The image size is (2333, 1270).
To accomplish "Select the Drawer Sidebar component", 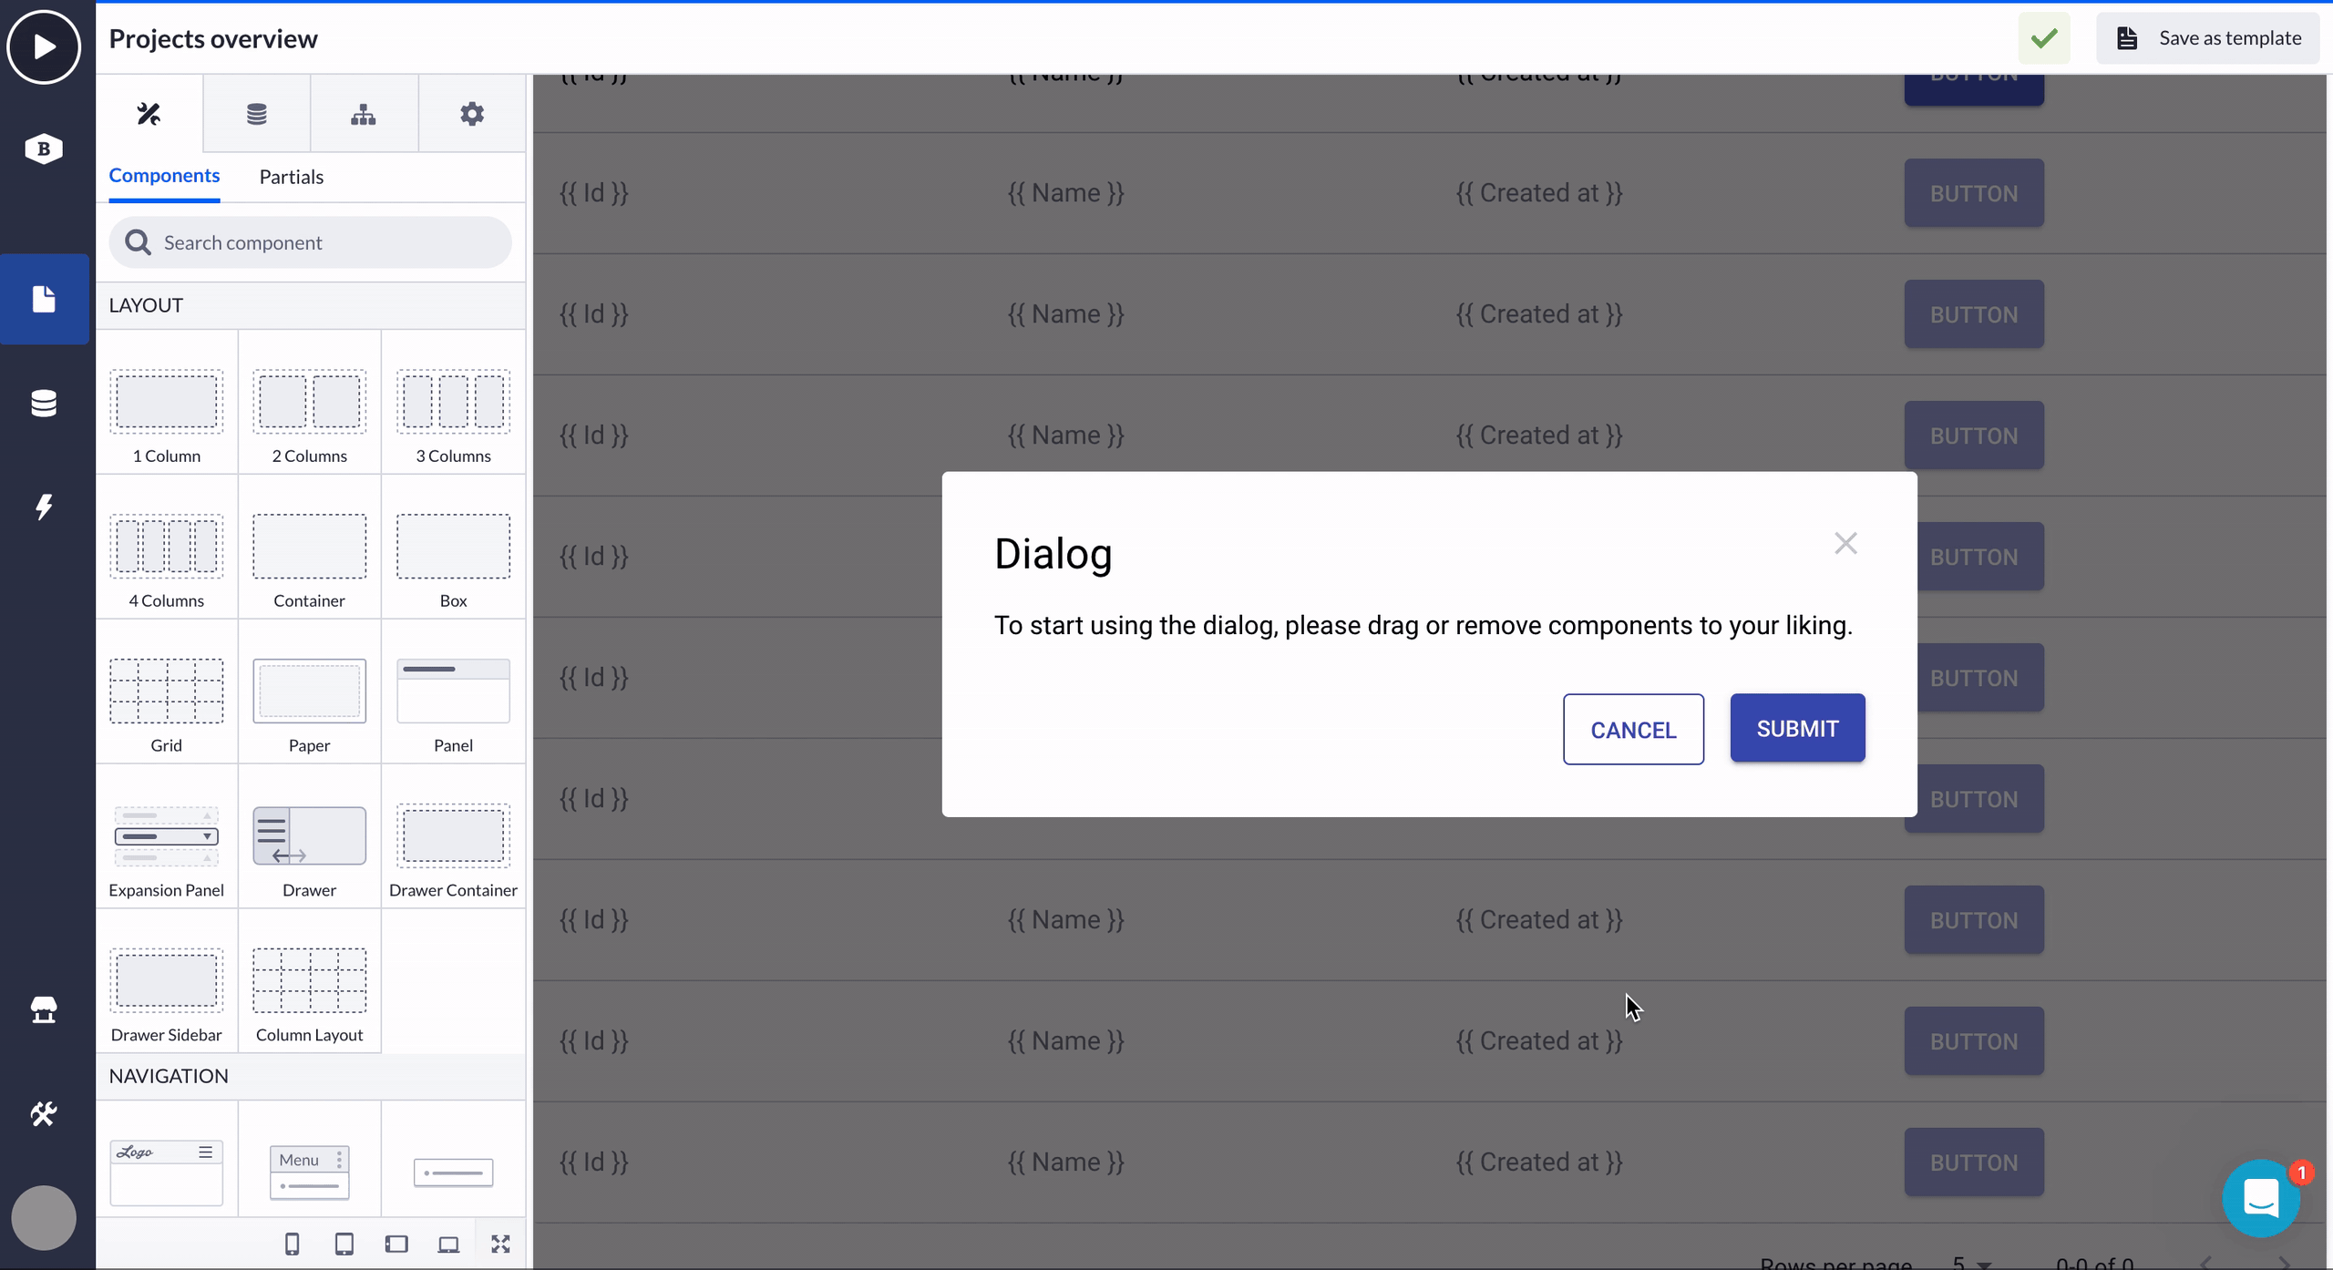I will [167, 981].
